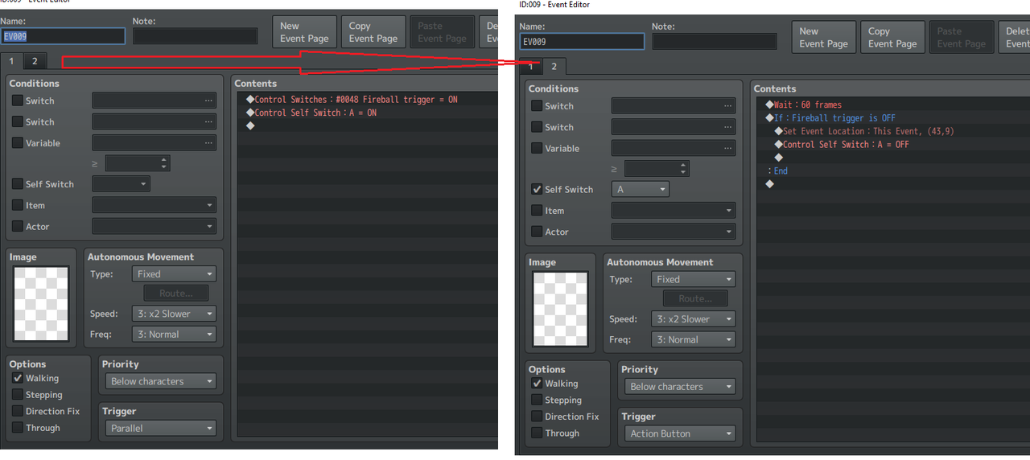
Task: Tick Actor checkbox in right window
Action: 537,232
